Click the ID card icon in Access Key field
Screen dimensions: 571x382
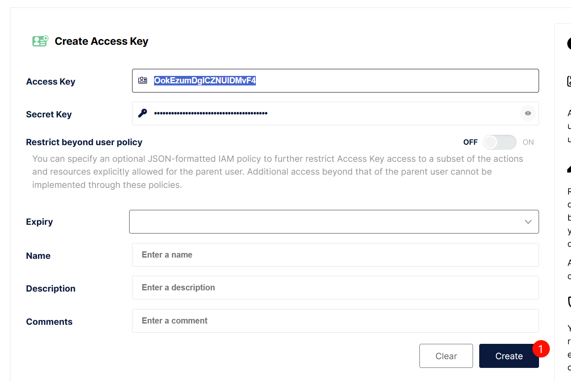tap(143, 80)
